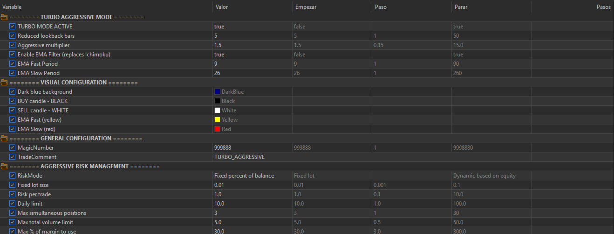This screenshot has width=614, height=234.
Task: Click Max simultaneous positions value 3
Action: [216, 213]
